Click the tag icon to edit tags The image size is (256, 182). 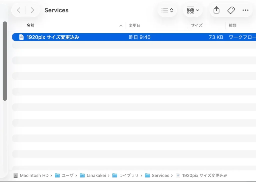231,10
